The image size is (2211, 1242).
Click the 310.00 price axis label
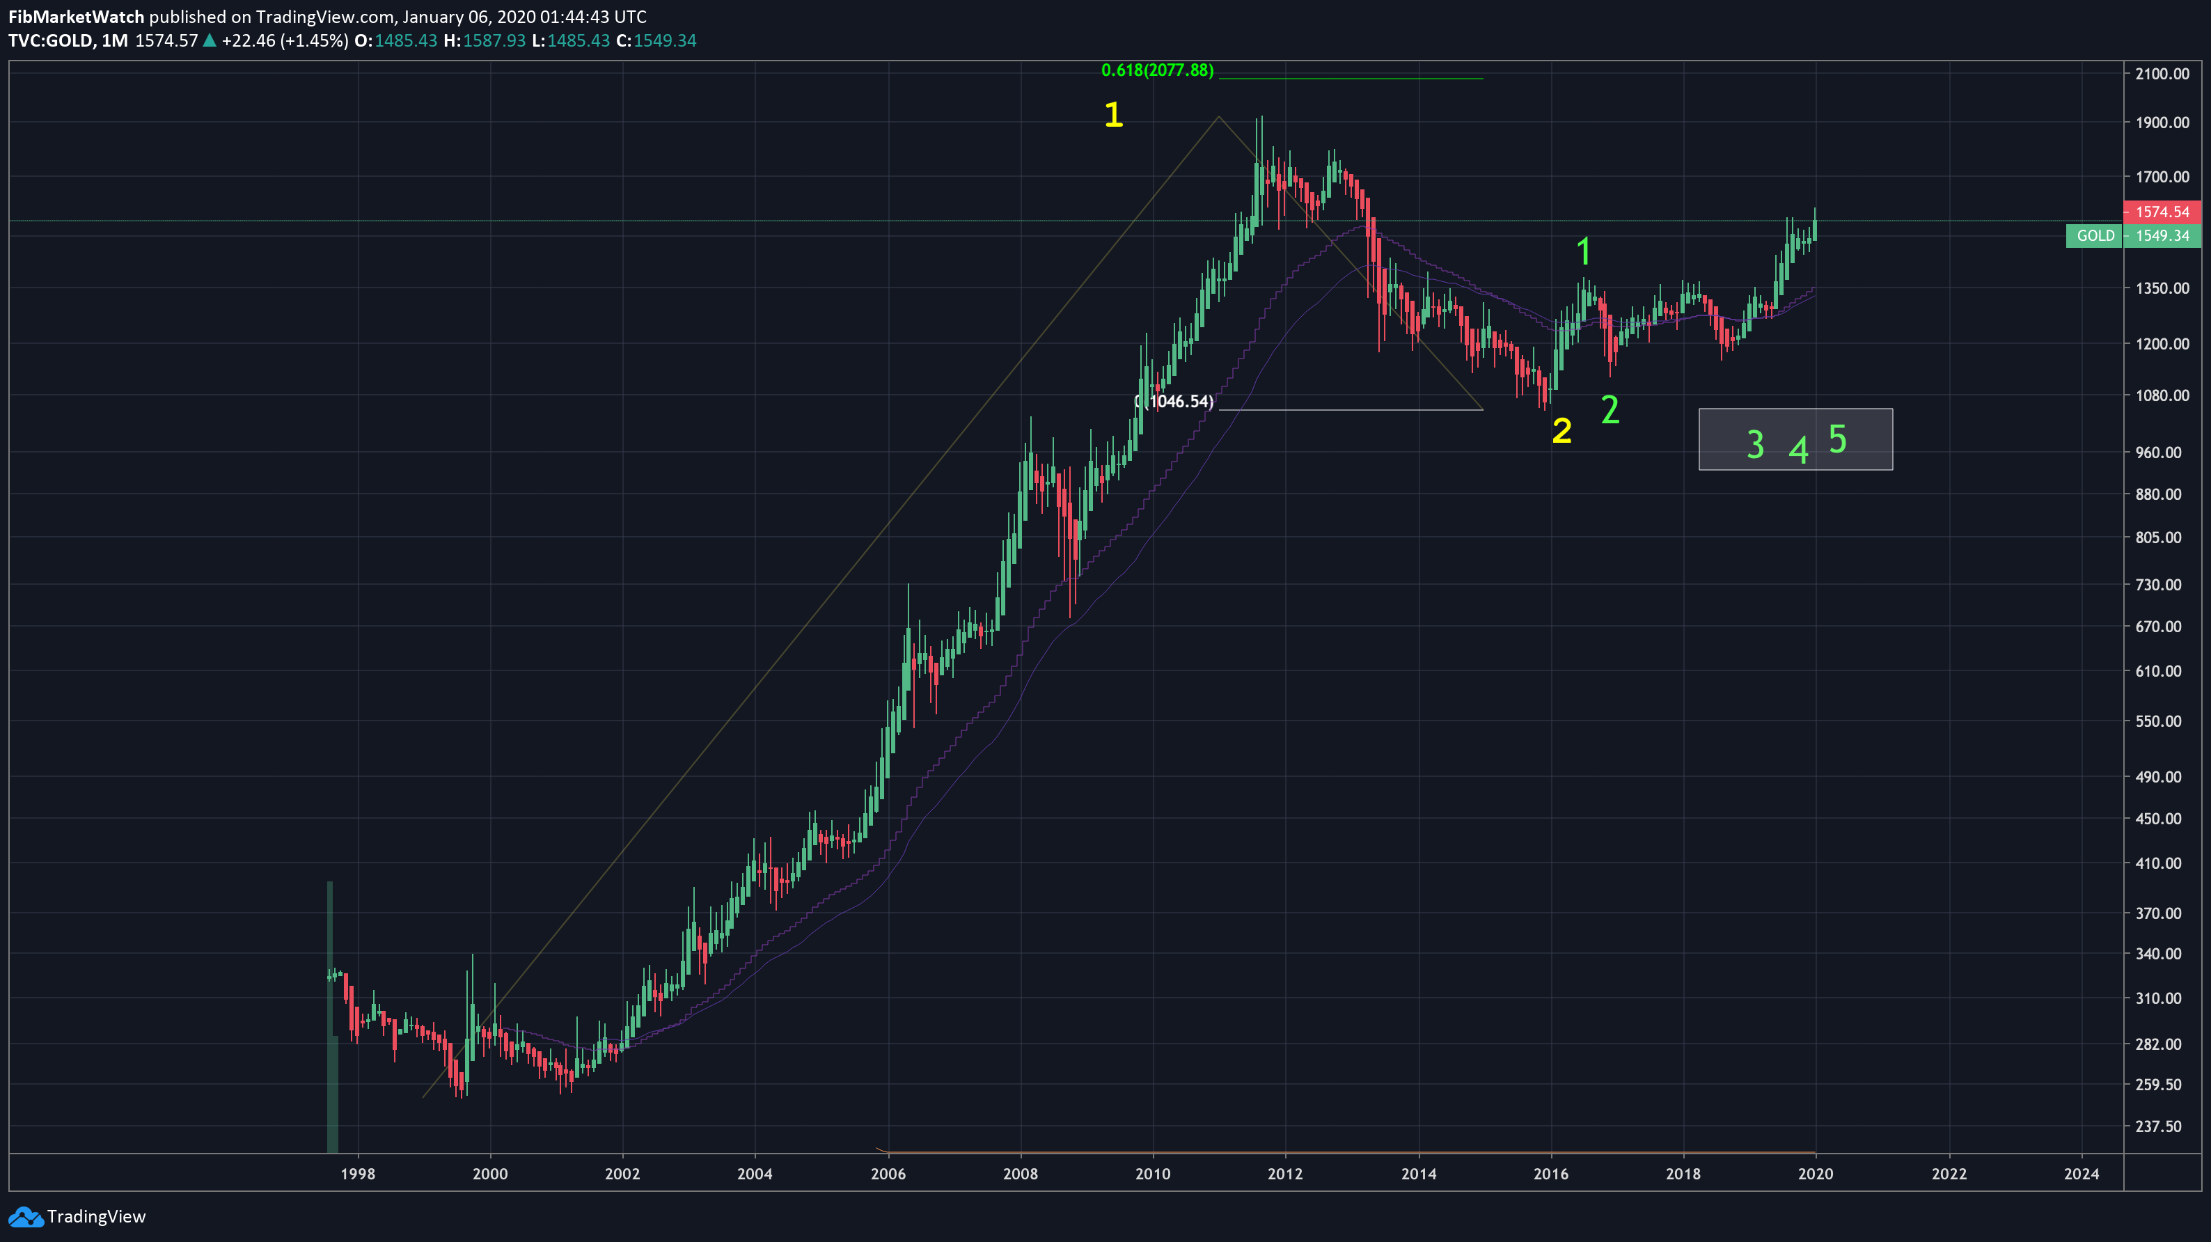pyautogui.click(x=2158, y=998)
